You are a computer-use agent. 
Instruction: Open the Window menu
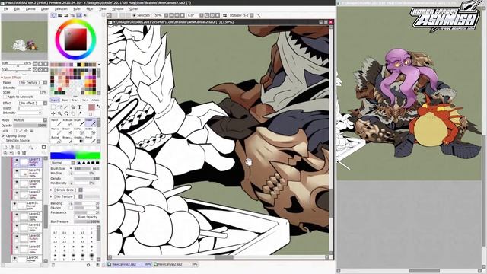pyautogui.click(x=117, y=8)
